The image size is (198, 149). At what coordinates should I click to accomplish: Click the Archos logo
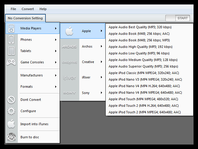(x=69, y=47)
